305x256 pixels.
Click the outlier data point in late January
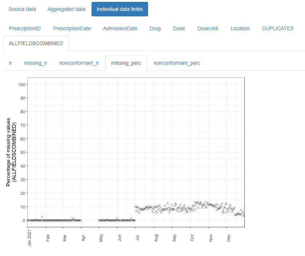point(42,217)
